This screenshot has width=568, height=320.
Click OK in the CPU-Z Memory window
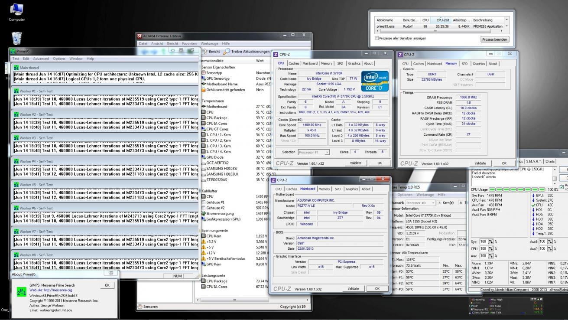pos(504,163)
